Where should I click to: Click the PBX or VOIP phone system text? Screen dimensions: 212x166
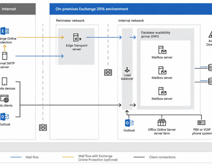tap(202, 131)
